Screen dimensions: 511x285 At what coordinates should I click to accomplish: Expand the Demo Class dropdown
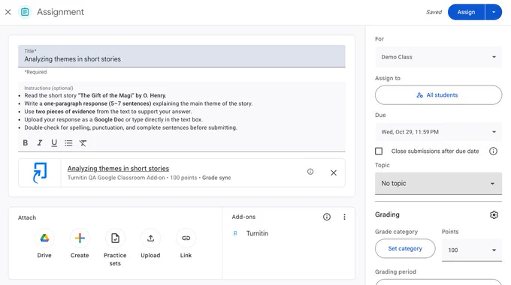438,57
